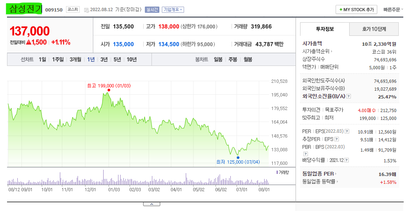Click the plus icon in MY STOCK 추가

341,9
